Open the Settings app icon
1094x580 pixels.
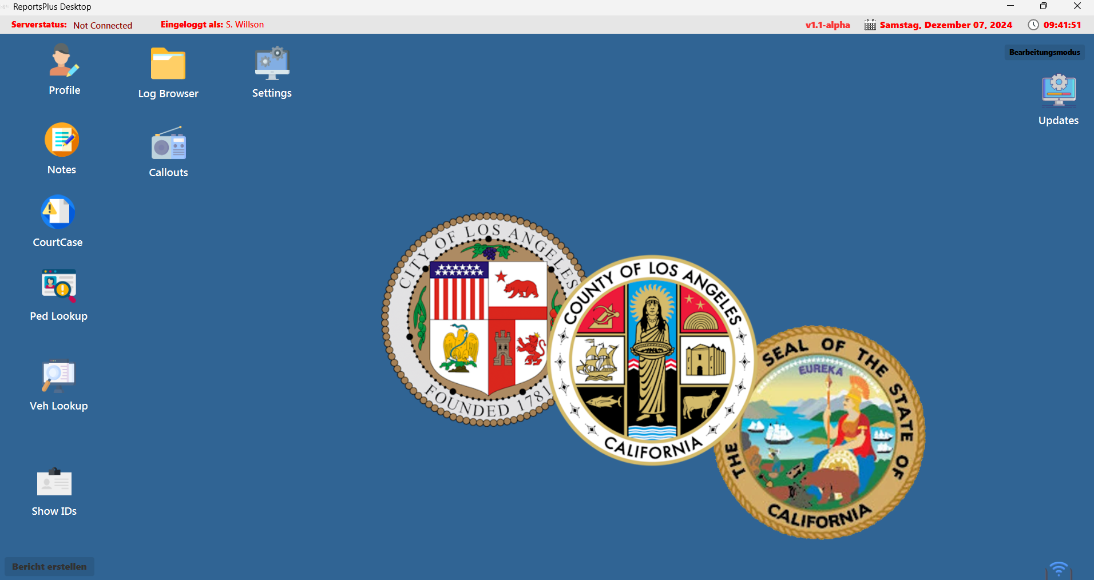pos(272,63)
